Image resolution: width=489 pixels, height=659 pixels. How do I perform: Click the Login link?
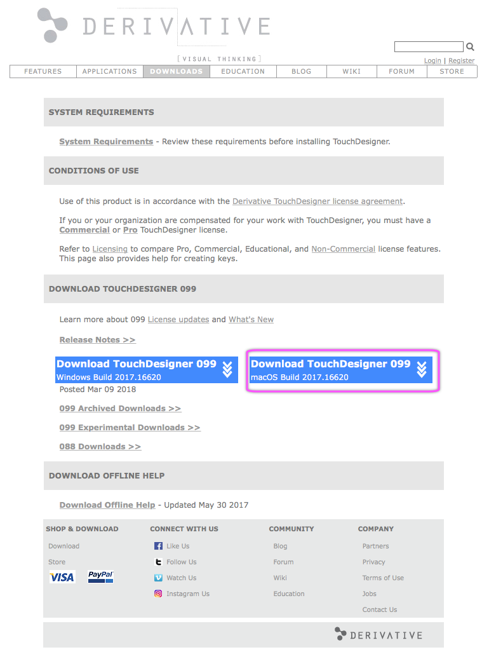click(x=432, y=61)
